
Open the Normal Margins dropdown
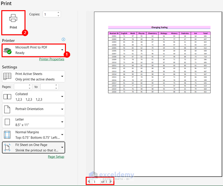pyautogui.click(x=33, y=135)
